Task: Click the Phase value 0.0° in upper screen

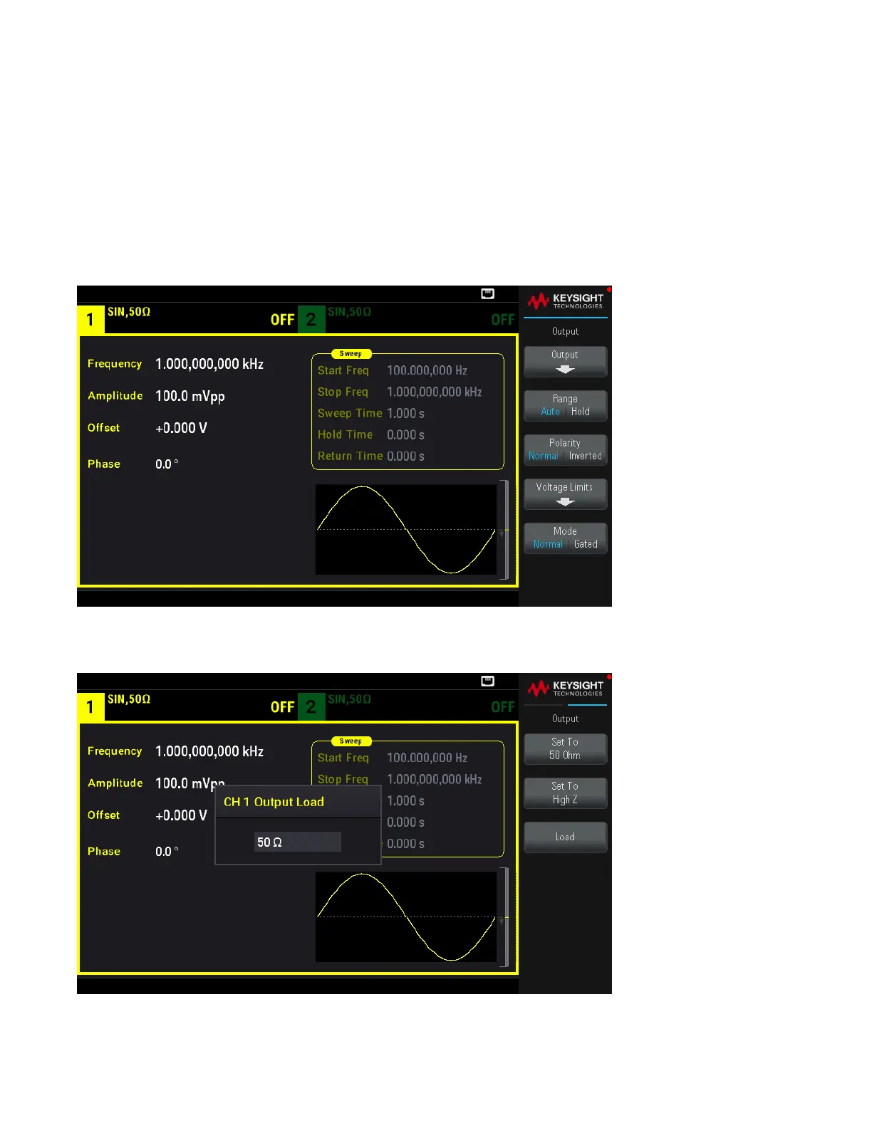Action: tap(167, 464)
